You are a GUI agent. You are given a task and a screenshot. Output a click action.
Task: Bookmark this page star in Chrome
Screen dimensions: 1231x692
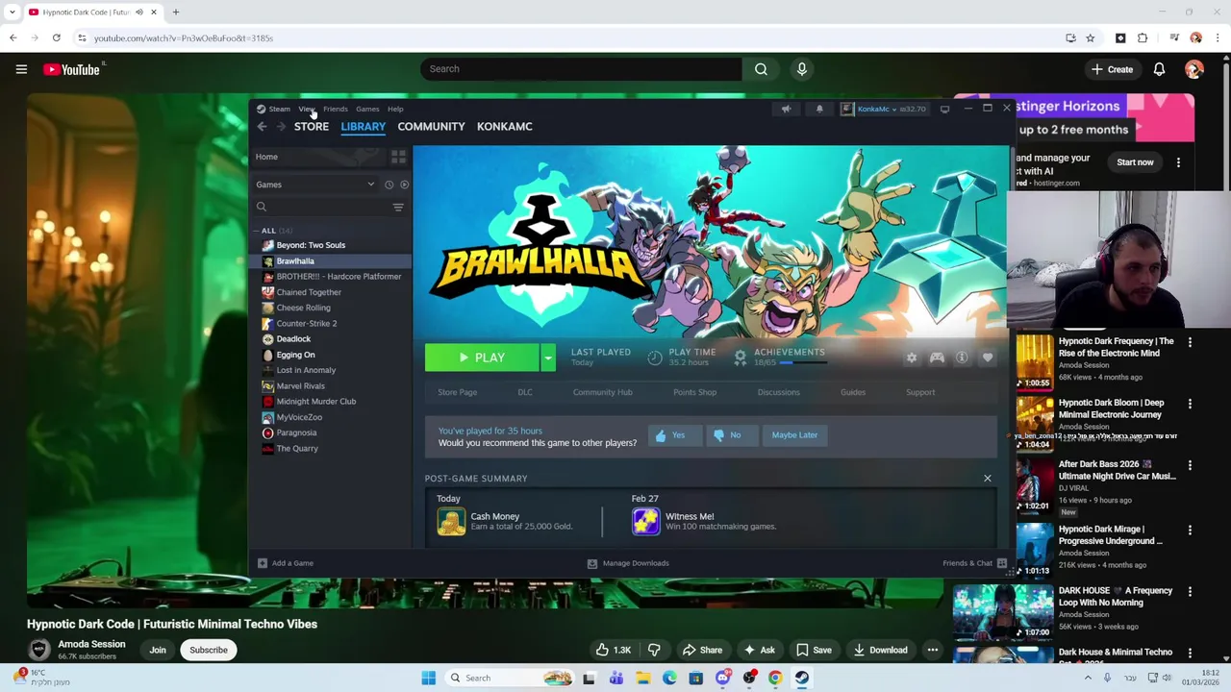[1090, 37]
